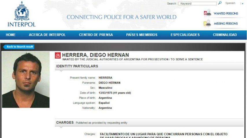247x138 pixels.
Task: Click the language dropdown arrow
Action: (242, 4)
